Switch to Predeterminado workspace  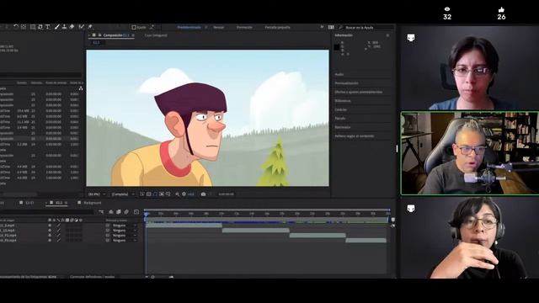pyautogui.click(x=189, y=27)
